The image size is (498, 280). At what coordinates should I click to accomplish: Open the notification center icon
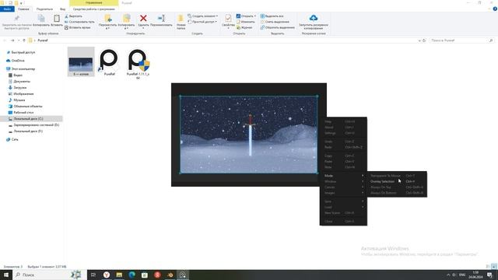click(489, 275)
